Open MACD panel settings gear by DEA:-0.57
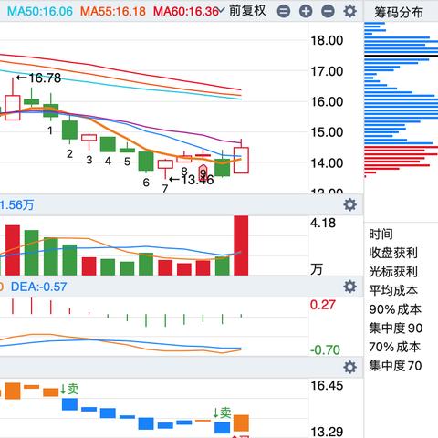 tap(349, 287)
